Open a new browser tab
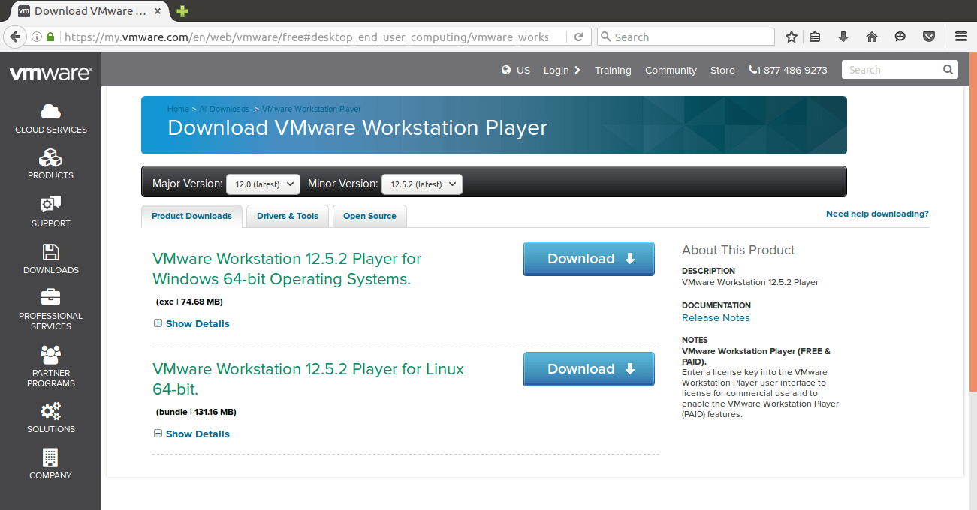The height and width of the screenshot is (510, 977). pyautogui.click(x=182, y=11)
